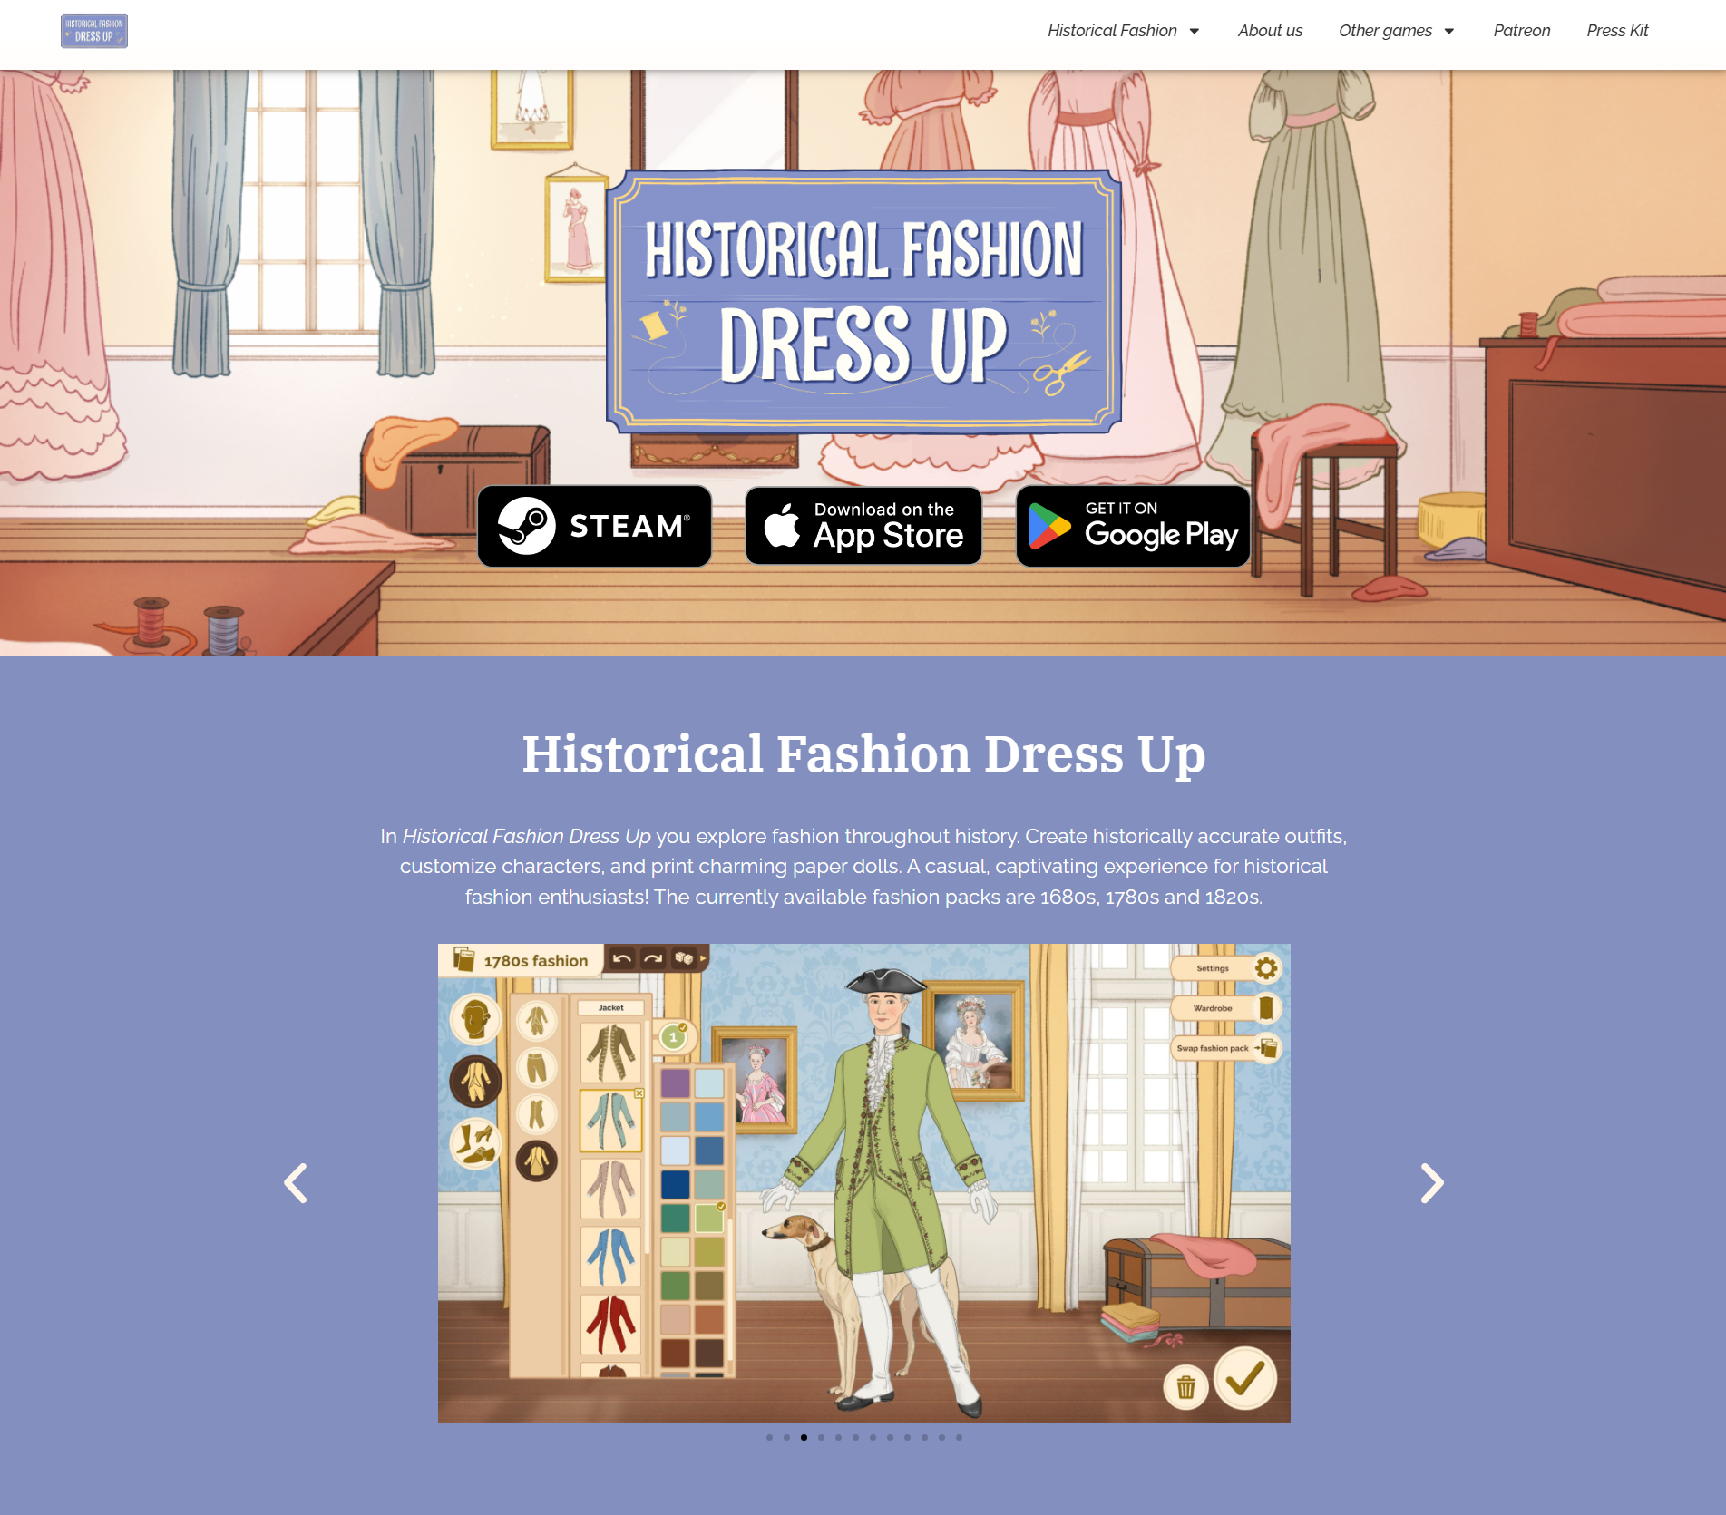This screenshot has width=1726, height=1515.
Task: Visit the Patreon link
Action: 1521,31
